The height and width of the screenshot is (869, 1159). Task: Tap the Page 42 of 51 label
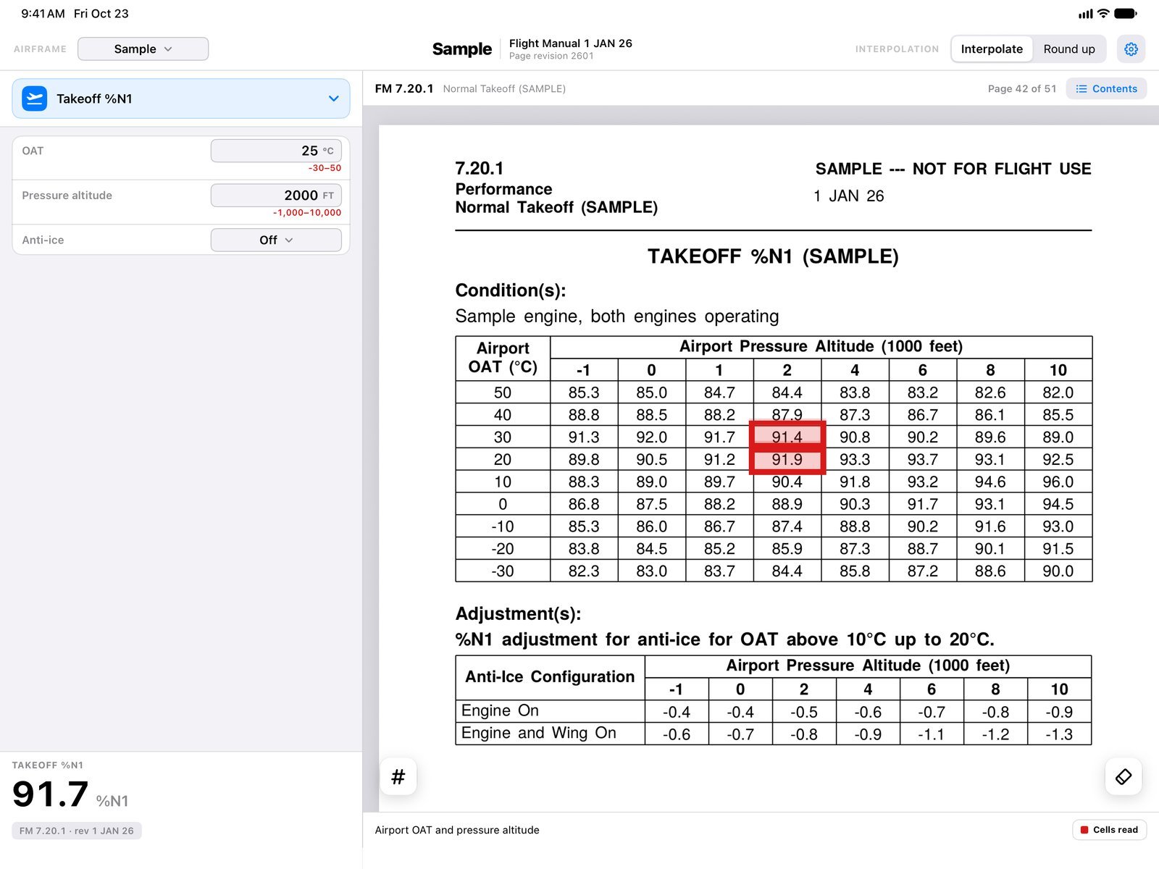click(1022, 88)
